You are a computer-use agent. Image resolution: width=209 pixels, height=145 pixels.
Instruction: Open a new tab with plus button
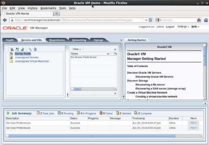point(56,14)
